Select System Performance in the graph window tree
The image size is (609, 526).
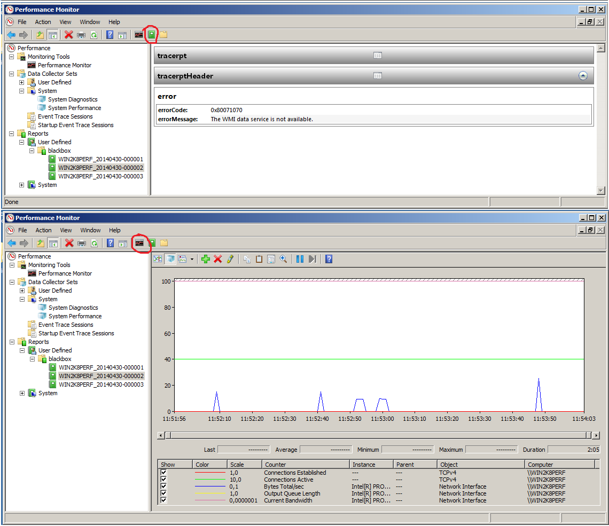[x=75, y=316]
